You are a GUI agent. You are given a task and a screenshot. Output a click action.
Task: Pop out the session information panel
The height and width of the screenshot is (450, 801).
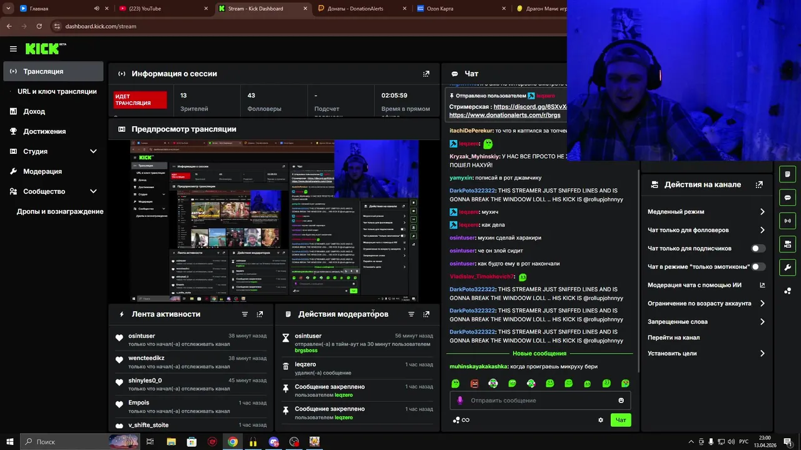[426, 74]
